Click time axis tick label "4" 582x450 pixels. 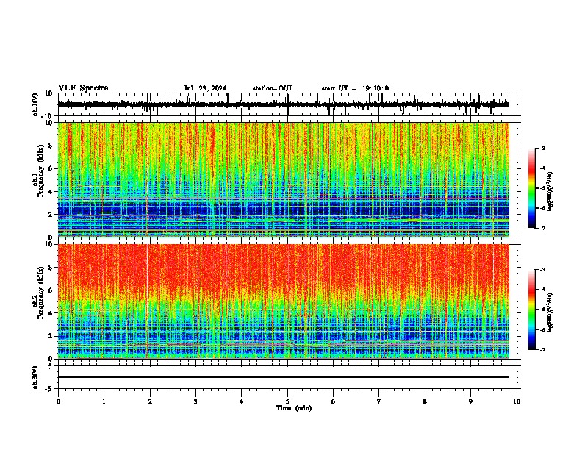(x=242, y=401)
